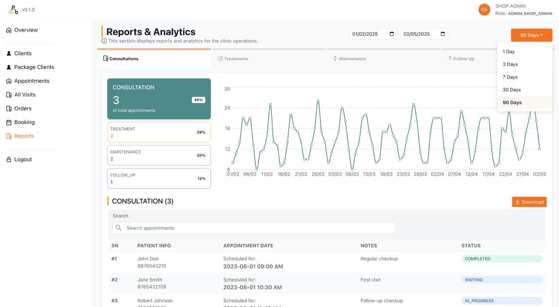Choose 30 Days range option
This screenshot has width=559, height=307.
[x=511, y=90]
